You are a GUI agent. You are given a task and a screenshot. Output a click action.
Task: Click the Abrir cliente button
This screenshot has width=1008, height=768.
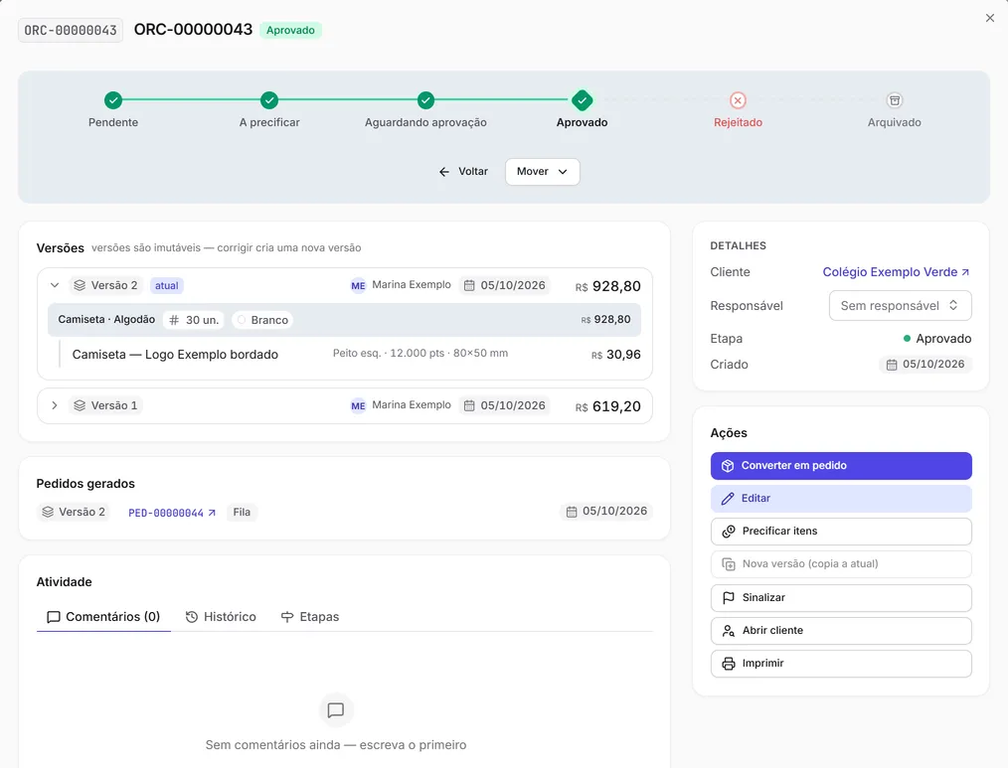[841, 631]
